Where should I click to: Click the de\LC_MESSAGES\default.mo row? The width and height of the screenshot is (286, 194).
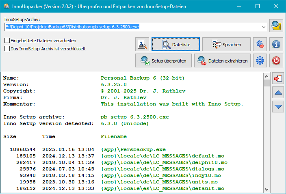[114, 156]
